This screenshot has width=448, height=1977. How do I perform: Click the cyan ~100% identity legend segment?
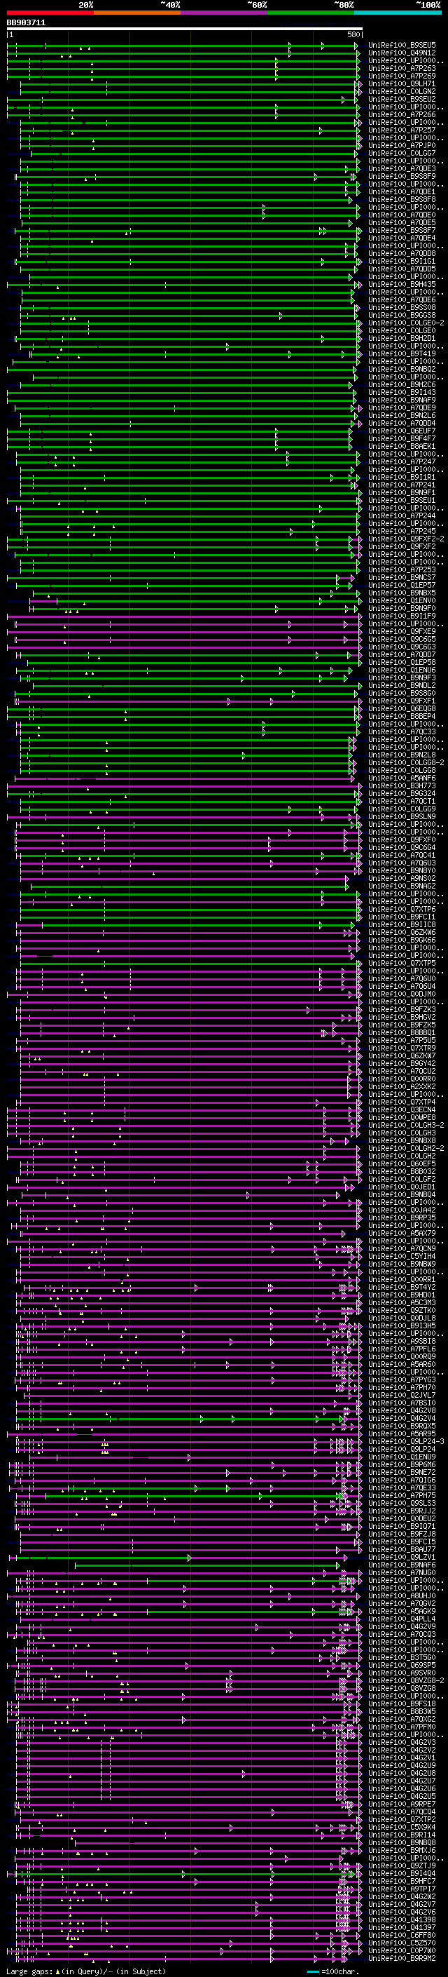tap(398, 13)
